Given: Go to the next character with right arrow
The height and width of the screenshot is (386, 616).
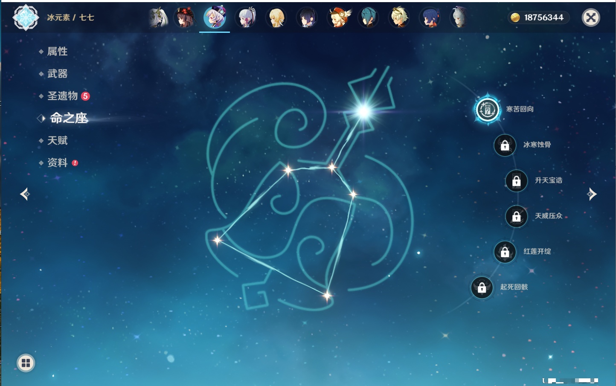Looking at the screenshot, I should (x=592, y=194).
